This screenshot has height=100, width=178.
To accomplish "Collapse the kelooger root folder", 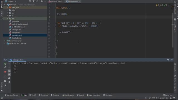I will point(5,5).
